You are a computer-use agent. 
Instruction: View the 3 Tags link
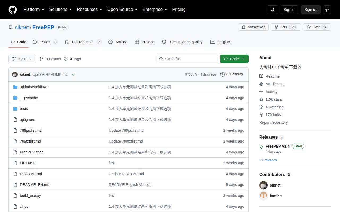[x=72, y=59]
